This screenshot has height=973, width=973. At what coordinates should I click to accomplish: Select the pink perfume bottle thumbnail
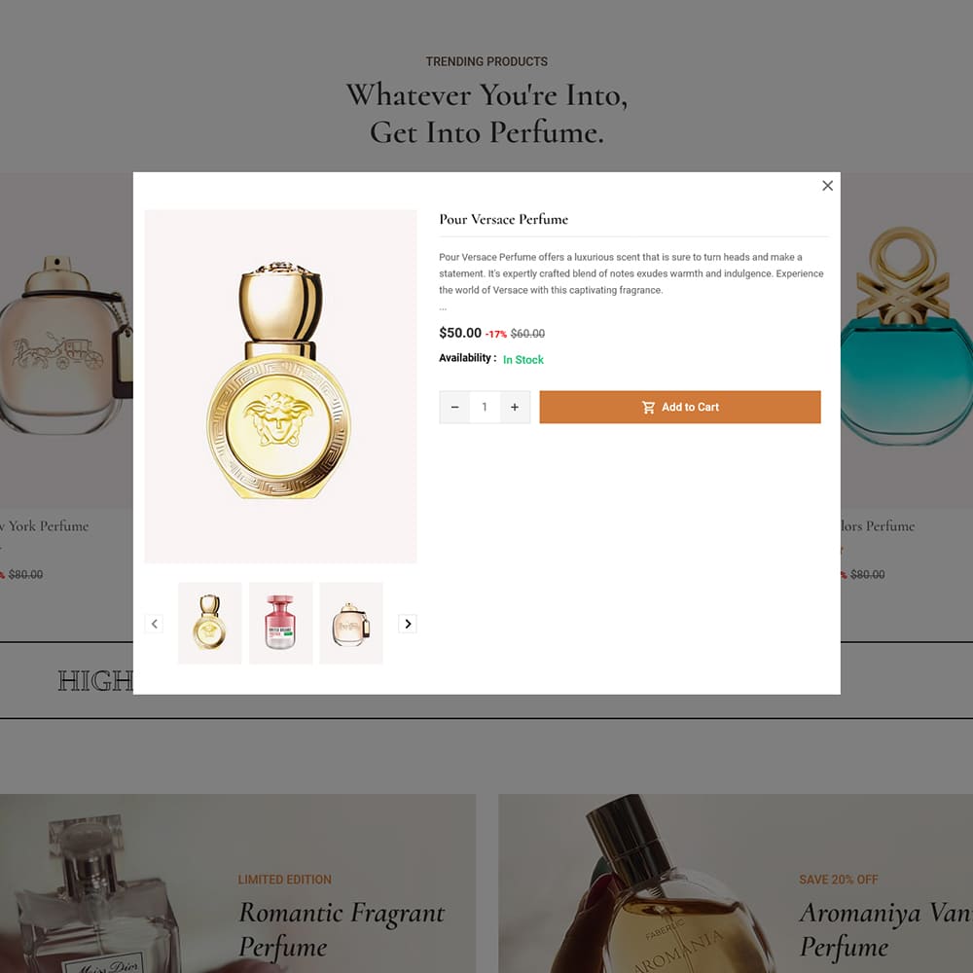pos(280,623)
